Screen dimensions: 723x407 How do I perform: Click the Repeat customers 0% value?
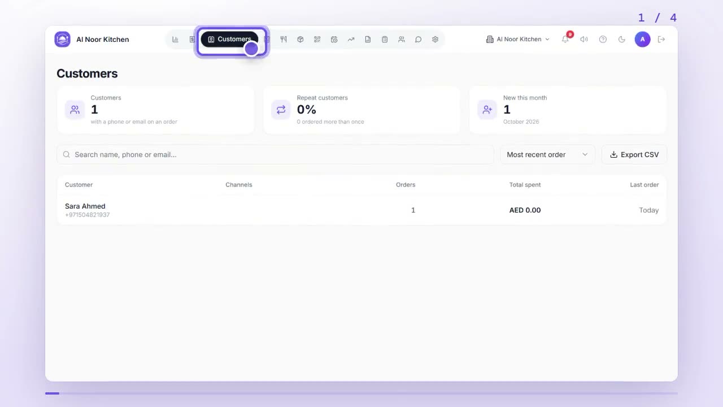pyautogui.click(x=307, y=110)
